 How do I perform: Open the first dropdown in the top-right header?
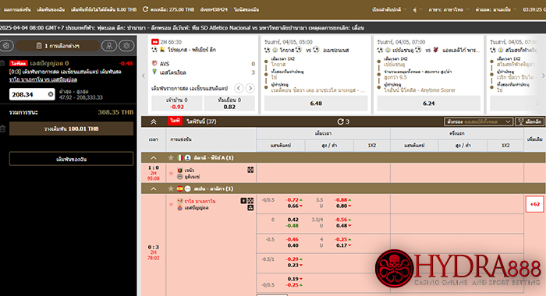[389, 9]
